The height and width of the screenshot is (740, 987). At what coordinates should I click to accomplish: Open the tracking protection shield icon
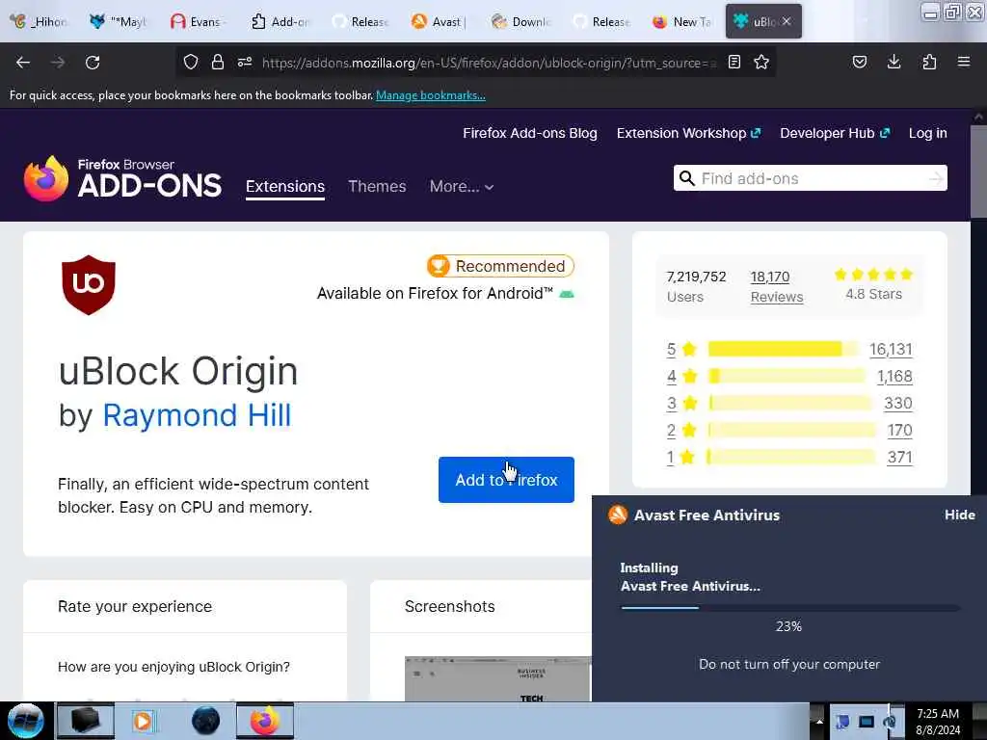coord(191,62)
